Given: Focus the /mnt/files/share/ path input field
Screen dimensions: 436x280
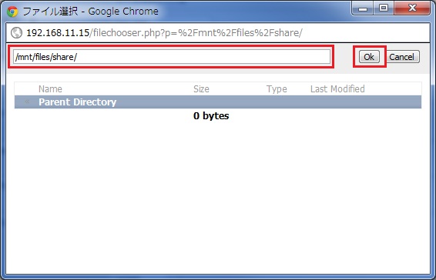Looking at the screenshot, I should coord(172,57).
